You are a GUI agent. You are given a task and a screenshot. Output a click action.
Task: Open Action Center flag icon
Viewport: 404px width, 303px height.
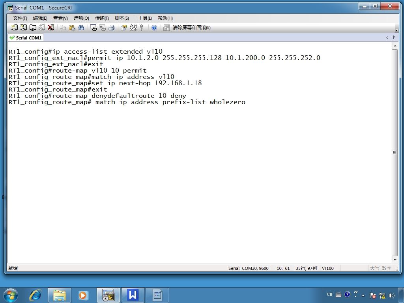click(372, 296)
